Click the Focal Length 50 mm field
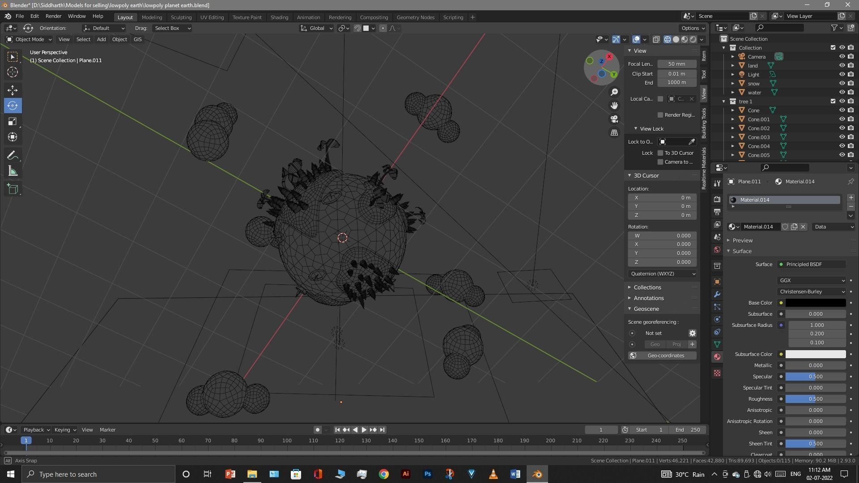 point(676,64)
